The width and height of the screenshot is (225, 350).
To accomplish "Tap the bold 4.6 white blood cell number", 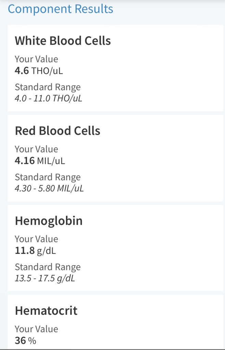I will point(22,71).
